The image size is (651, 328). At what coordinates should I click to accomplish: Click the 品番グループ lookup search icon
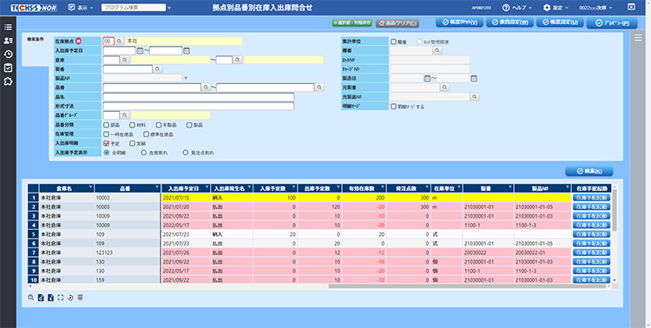[124, 115]
